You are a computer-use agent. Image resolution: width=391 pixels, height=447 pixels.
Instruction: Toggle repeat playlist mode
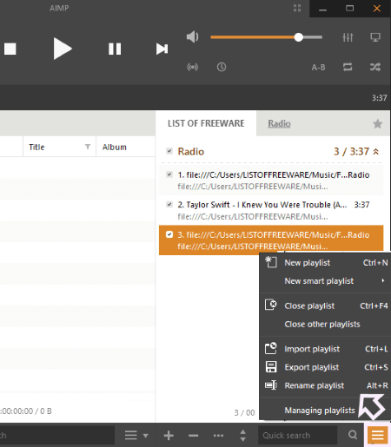[x=348, y=67]
